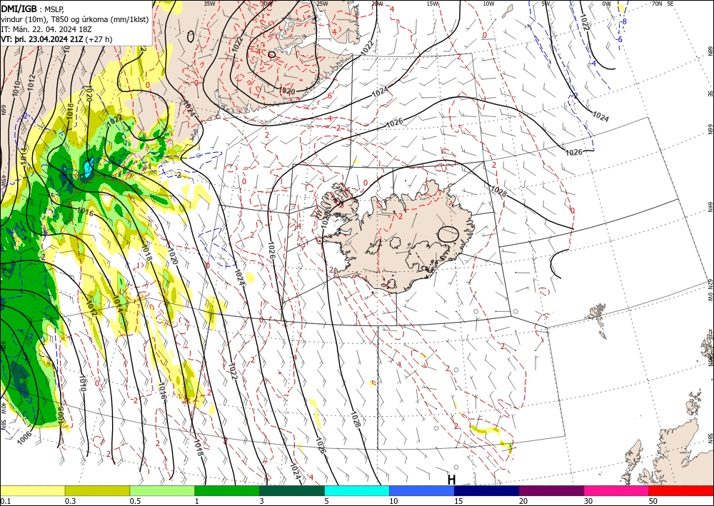Select the green 1–3 mm legend swatch
Image resolution: width=714 pixels, height=506 pixels.
coord(227,491)
